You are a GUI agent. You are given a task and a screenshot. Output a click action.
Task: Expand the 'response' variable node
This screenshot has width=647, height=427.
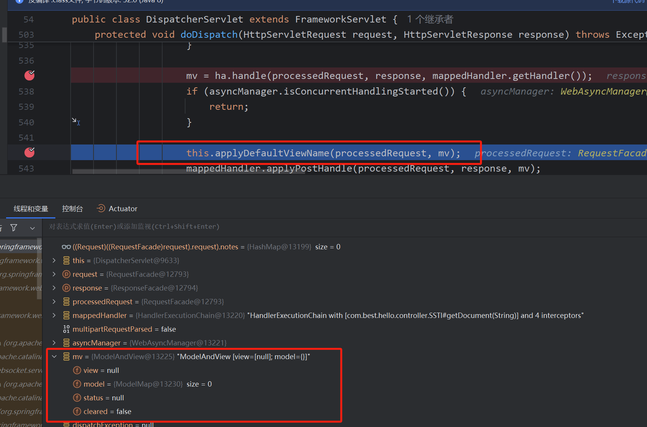click(x=54, y=288)
